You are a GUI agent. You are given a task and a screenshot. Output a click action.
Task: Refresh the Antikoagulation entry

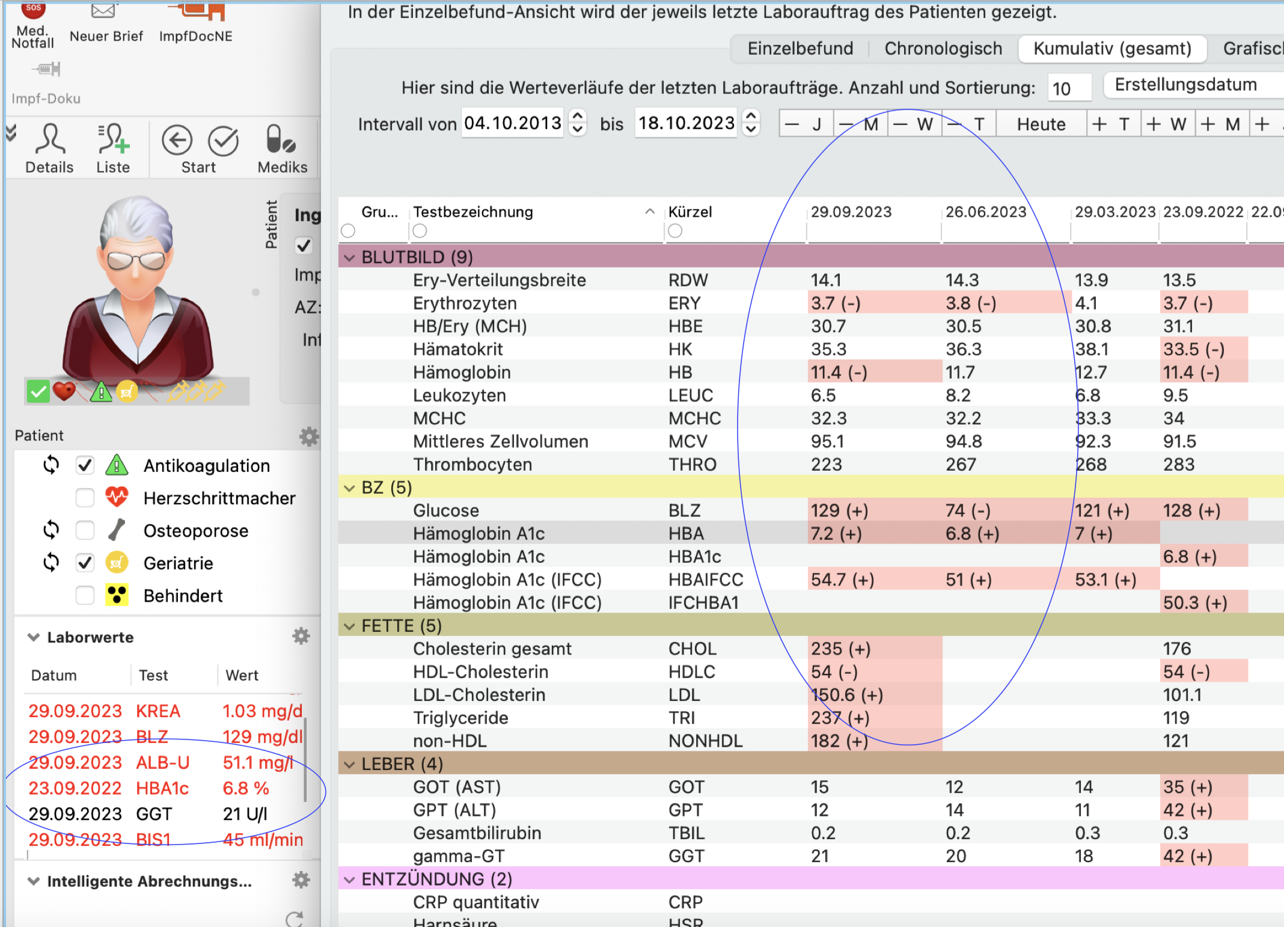51,465
